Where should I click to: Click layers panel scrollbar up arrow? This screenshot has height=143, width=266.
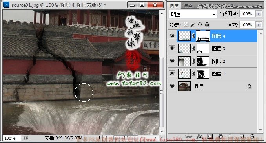(x=261, y=33)
